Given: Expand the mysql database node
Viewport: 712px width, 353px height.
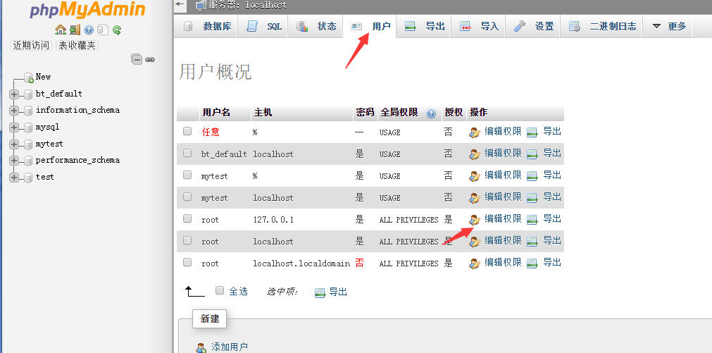Looking at the screenshot, I should pos(14,128).
